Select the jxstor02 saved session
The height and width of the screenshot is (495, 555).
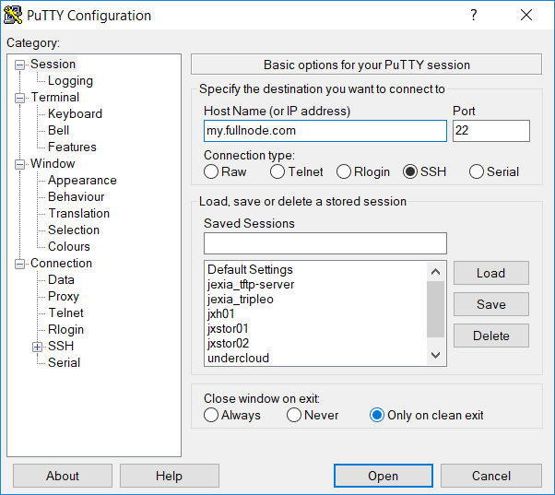coord(316,343)
